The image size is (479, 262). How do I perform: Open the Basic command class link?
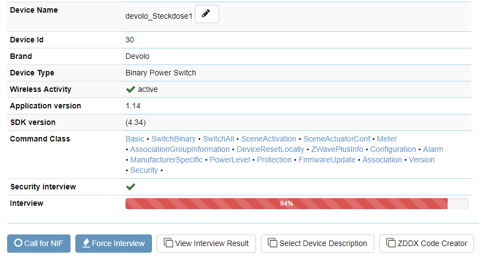pos(135,139)
